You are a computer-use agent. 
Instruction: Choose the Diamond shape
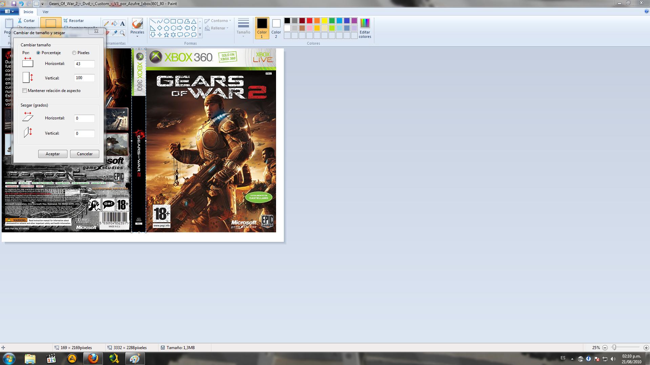160,28
